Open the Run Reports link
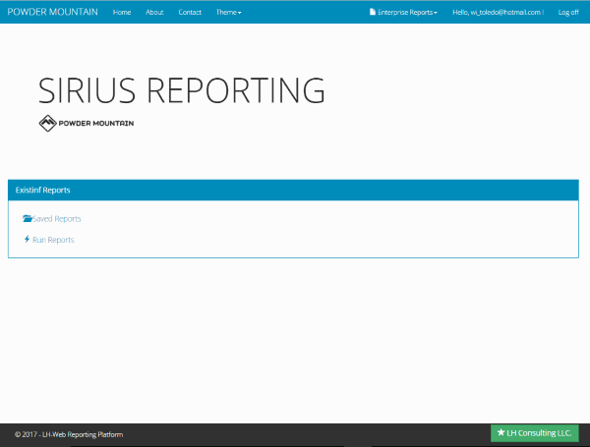590x447 pixels. 53,240
